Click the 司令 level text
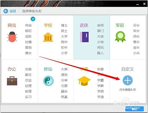Viewport: 148px width, 113px height. [x=136, y=25]
